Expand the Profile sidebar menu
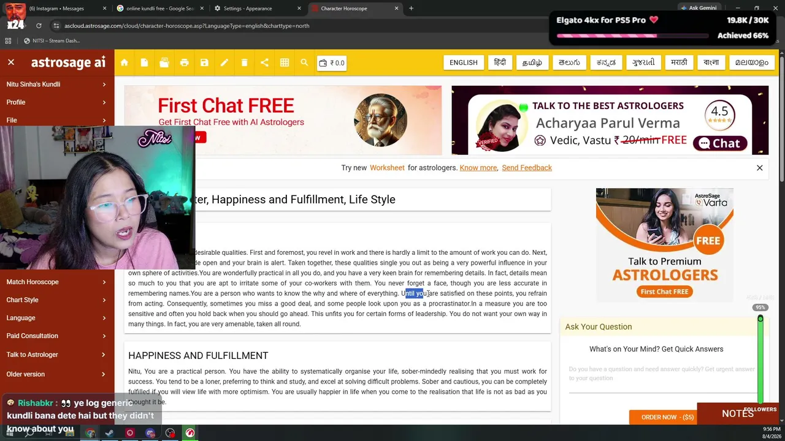785x441 pixels. click(57, 102)
